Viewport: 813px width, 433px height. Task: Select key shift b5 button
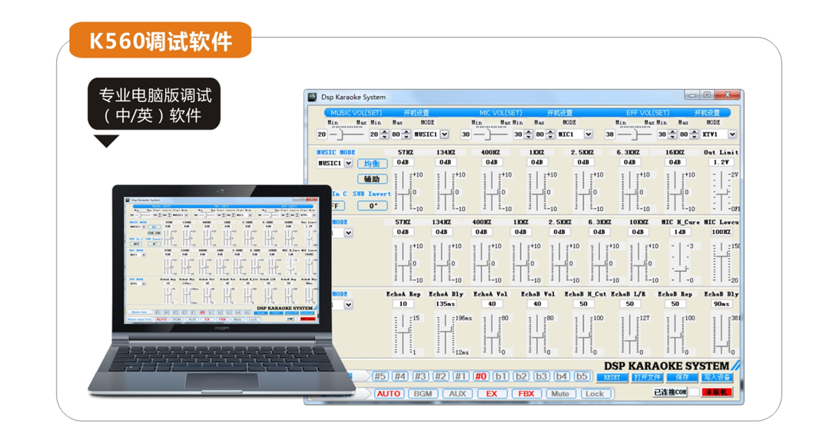[x=582, y=376]
